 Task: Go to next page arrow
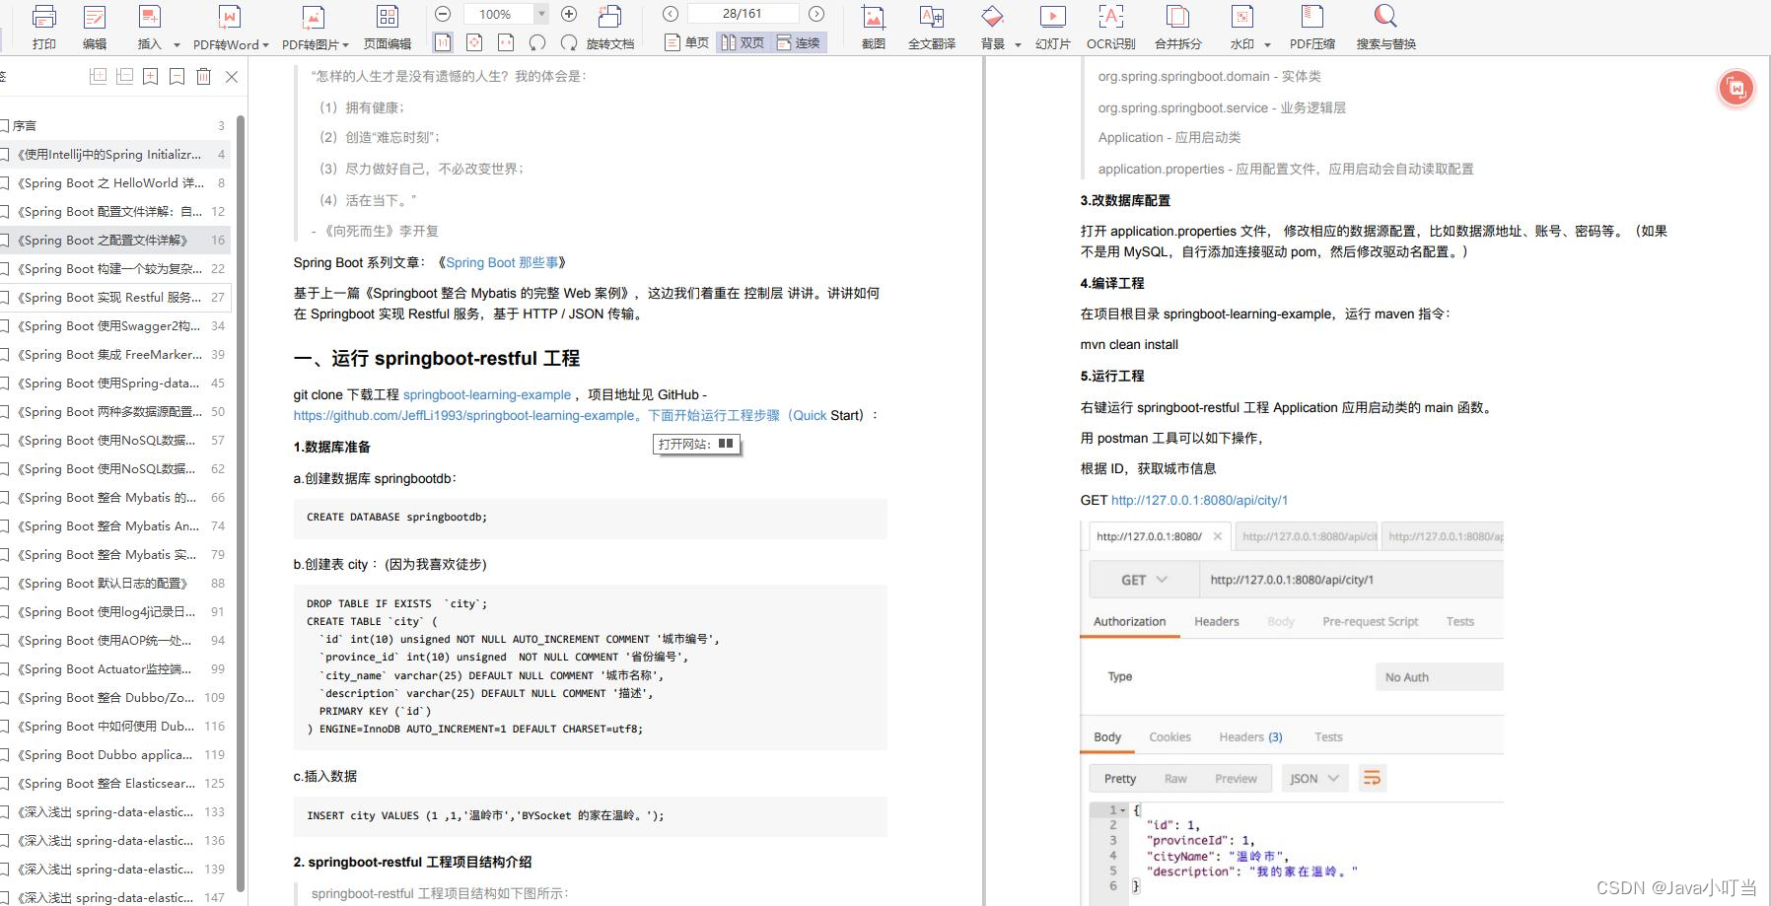pos(816,14)
